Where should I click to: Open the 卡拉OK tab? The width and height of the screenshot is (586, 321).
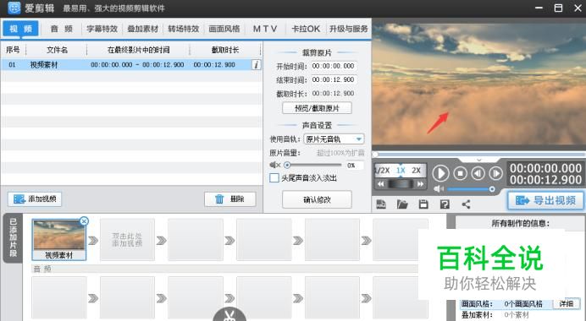[x=306, y=29]
